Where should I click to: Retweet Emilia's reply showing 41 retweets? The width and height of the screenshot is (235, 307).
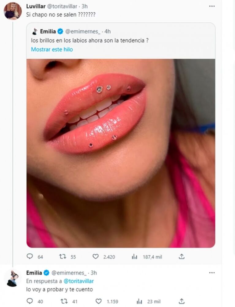point(63,301)
